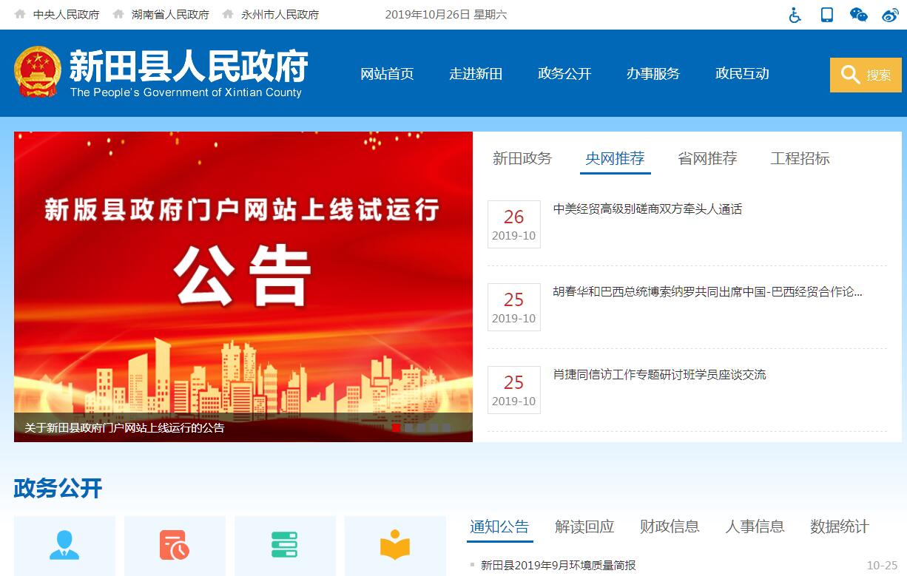The width and height of the screenshot is (907, 576).
Task: Select the red active carousel indicator dot
Action: [396, 427]
